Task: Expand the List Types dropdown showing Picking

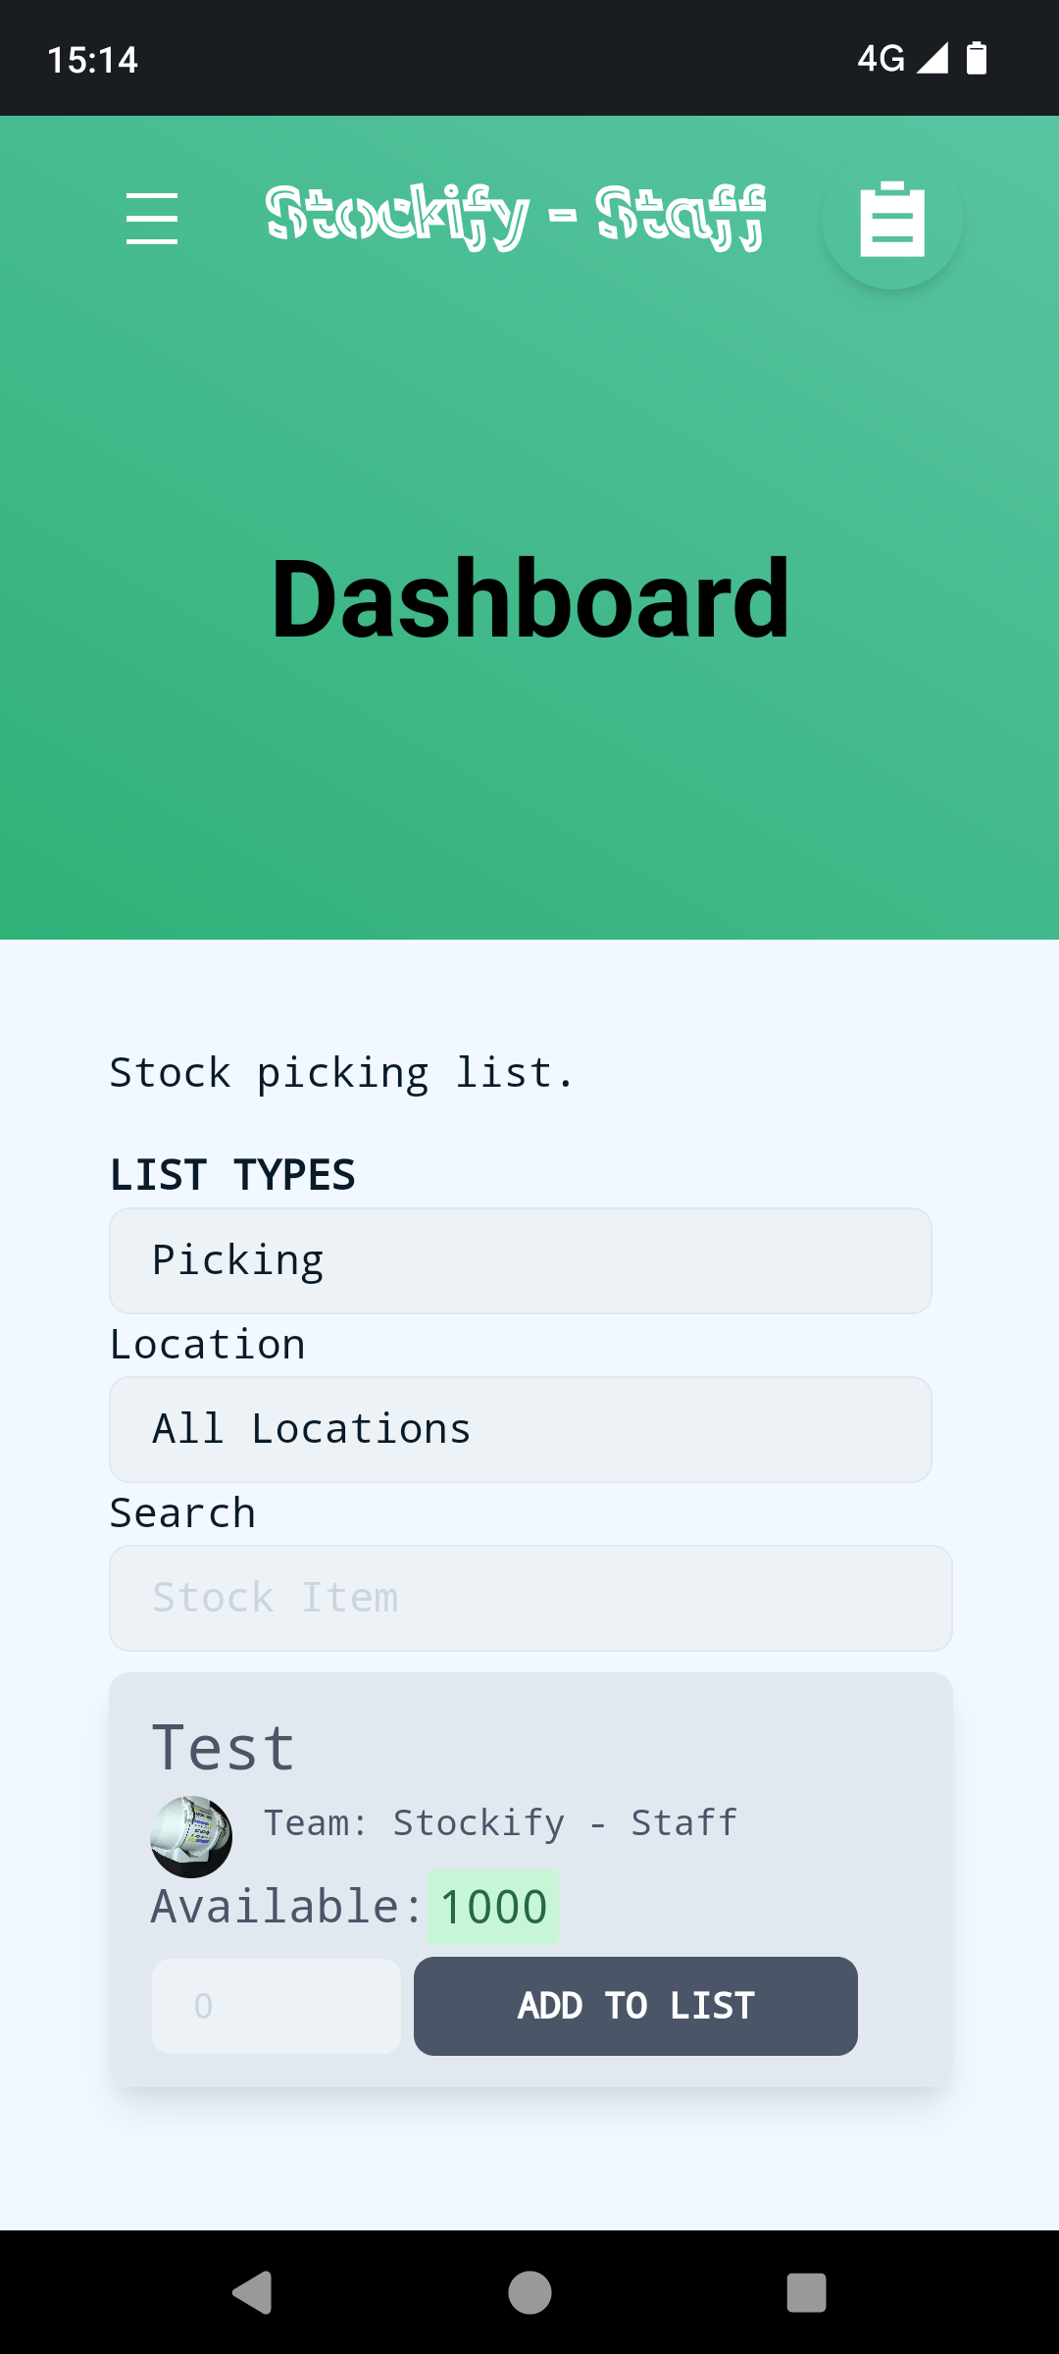Action: (520, 1260)
